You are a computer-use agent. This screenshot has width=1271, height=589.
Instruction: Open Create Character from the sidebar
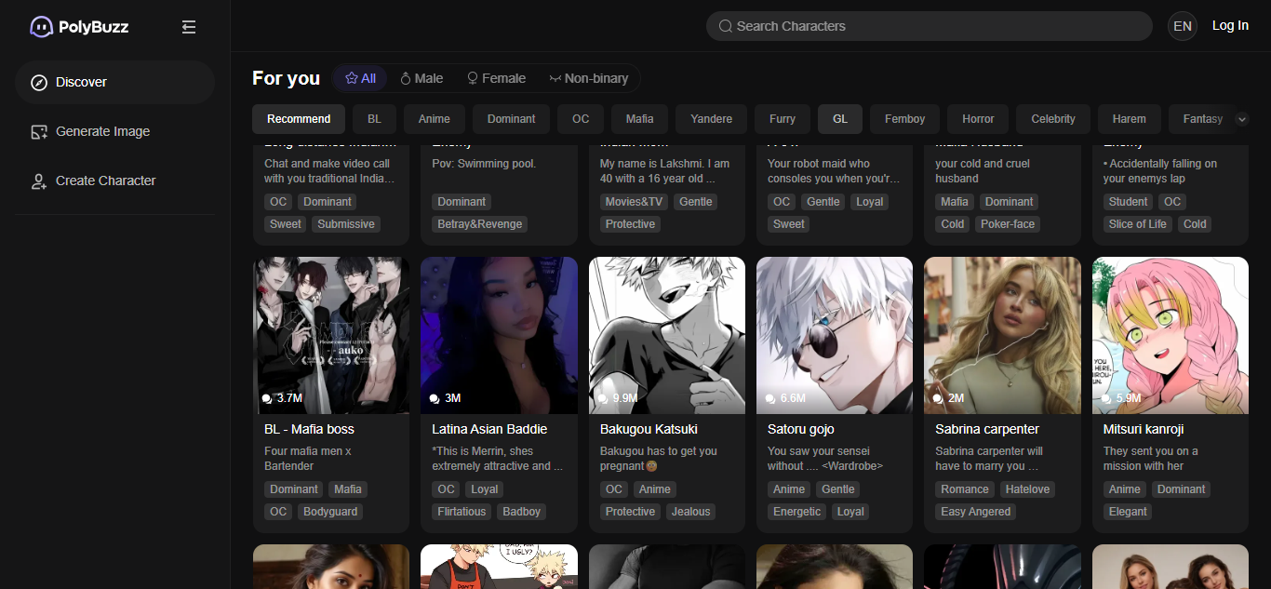(115, 181)
